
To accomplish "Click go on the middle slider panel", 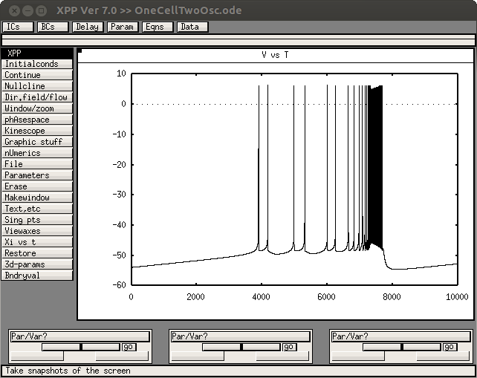I will tap(290, 347).
